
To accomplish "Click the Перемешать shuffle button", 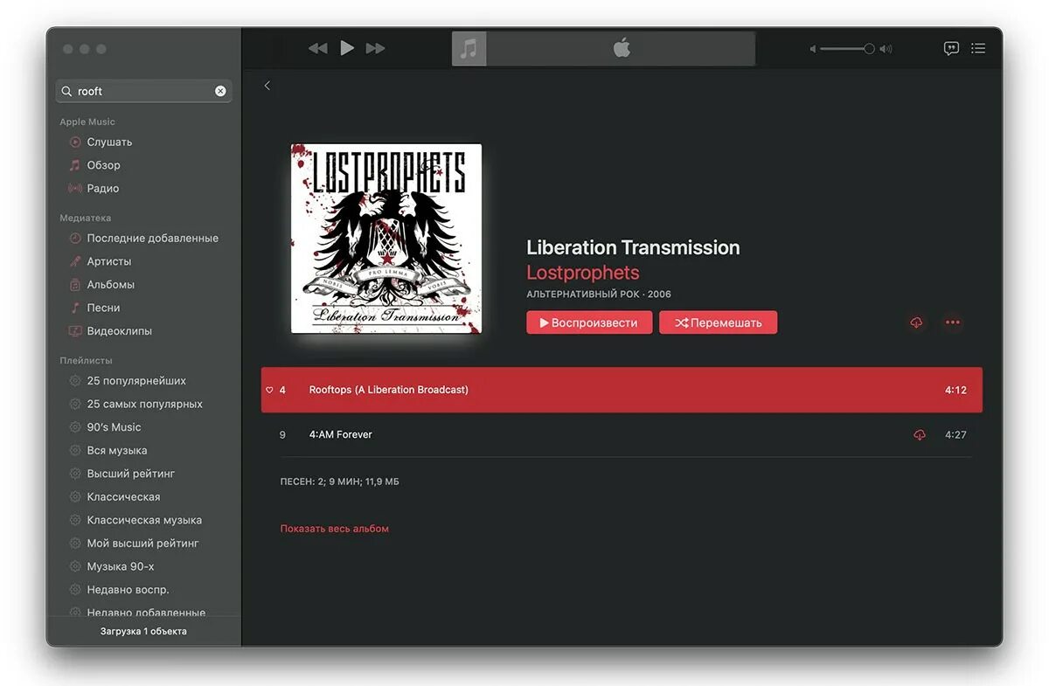I will tap(718, 322).
